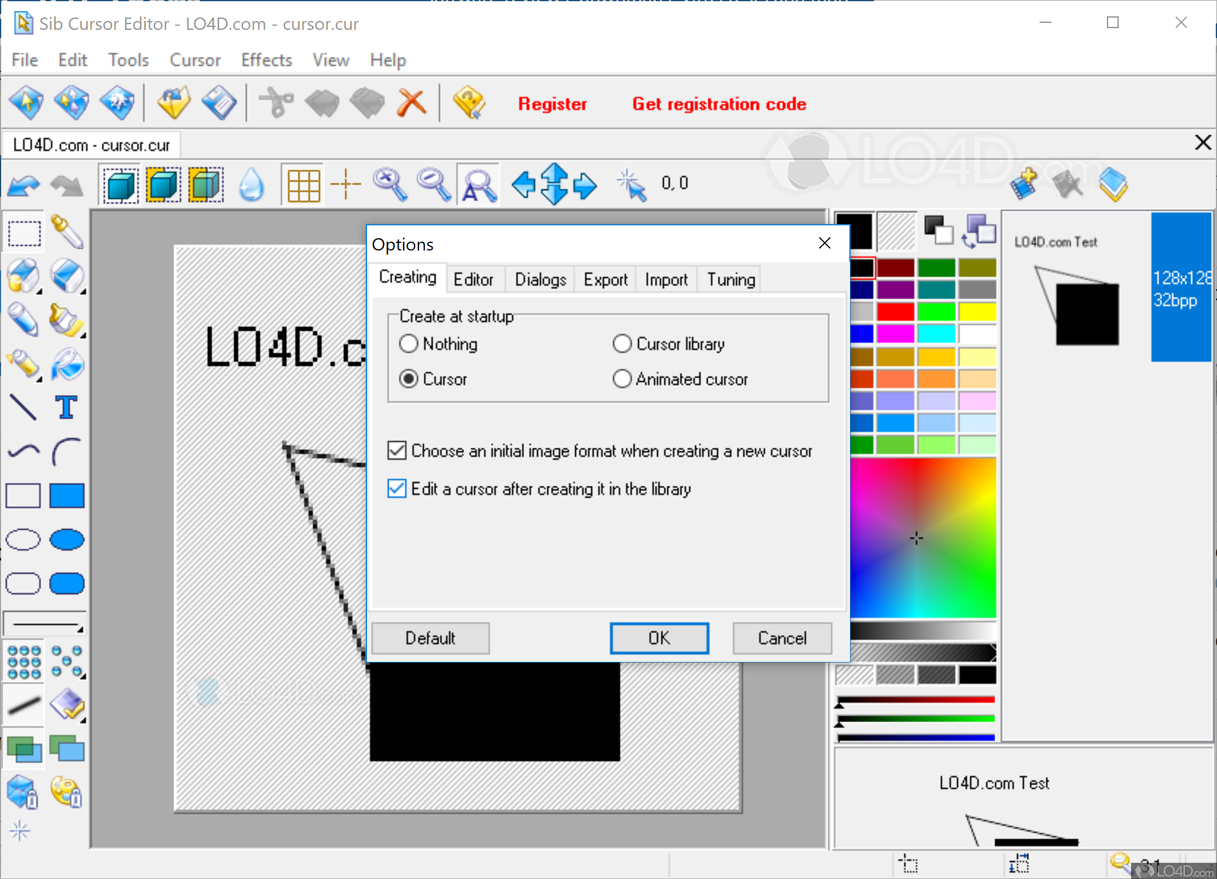Screen dimensions: 1217x879
Task: Click the Undo arrow icon
Action: click(23, 184)
